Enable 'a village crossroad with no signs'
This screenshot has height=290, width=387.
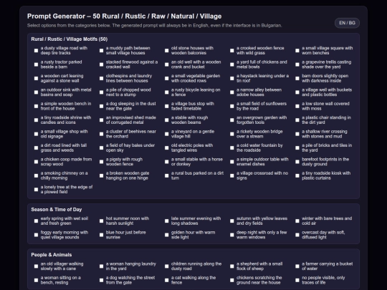click(232, 176)
